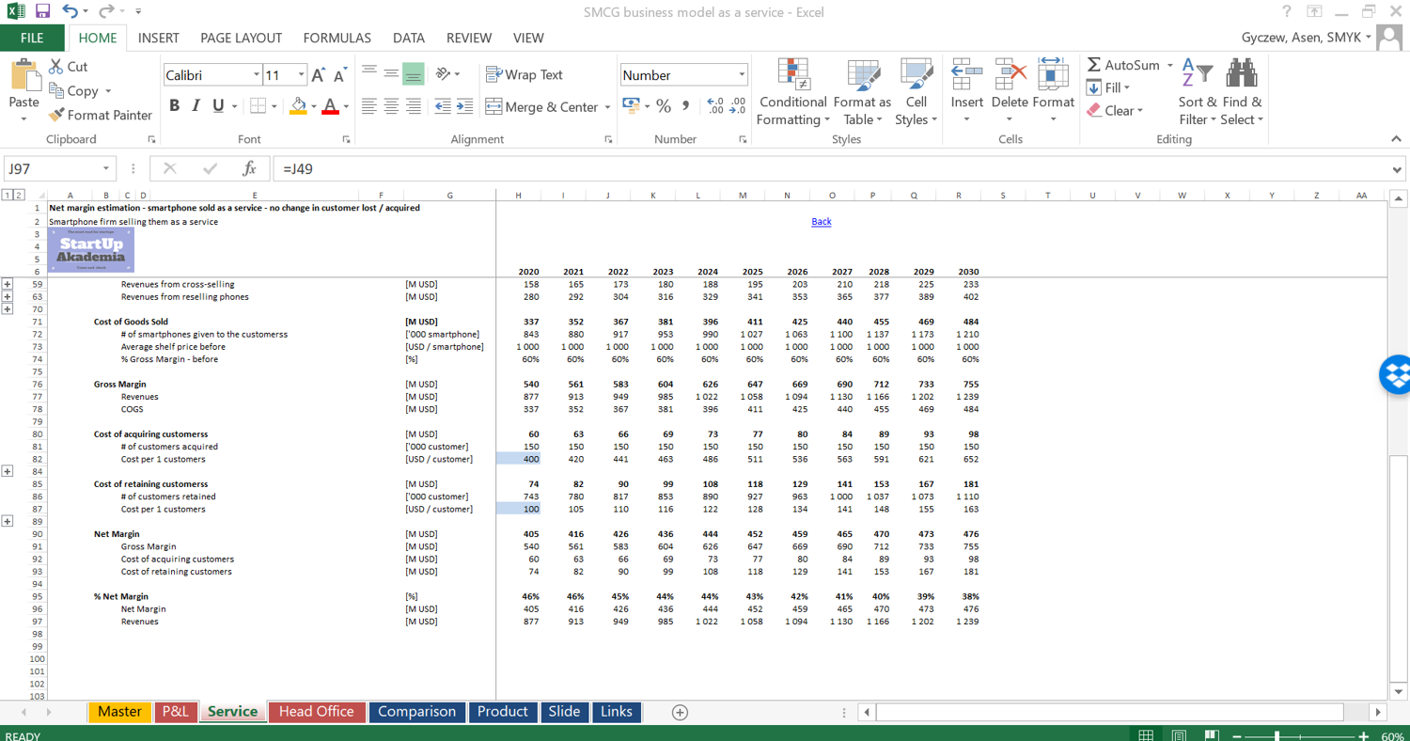Click the Dropbox icon on the screen edge
The height and width of the screenshot is (741, 1410).
pos(1396,374)
